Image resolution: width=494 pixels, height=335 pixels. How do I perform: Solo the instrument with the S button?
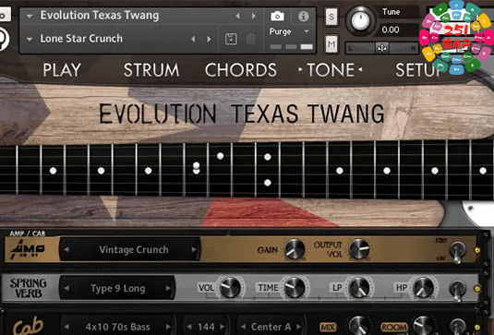[x=331, y=17]
